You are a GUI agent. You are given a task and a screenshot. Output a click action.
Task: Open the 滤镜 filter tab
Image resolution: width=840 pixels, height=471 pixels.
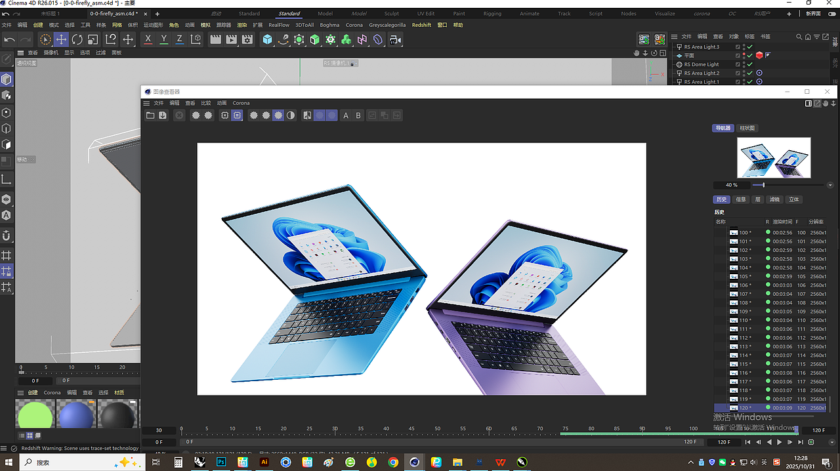point(774,199)
